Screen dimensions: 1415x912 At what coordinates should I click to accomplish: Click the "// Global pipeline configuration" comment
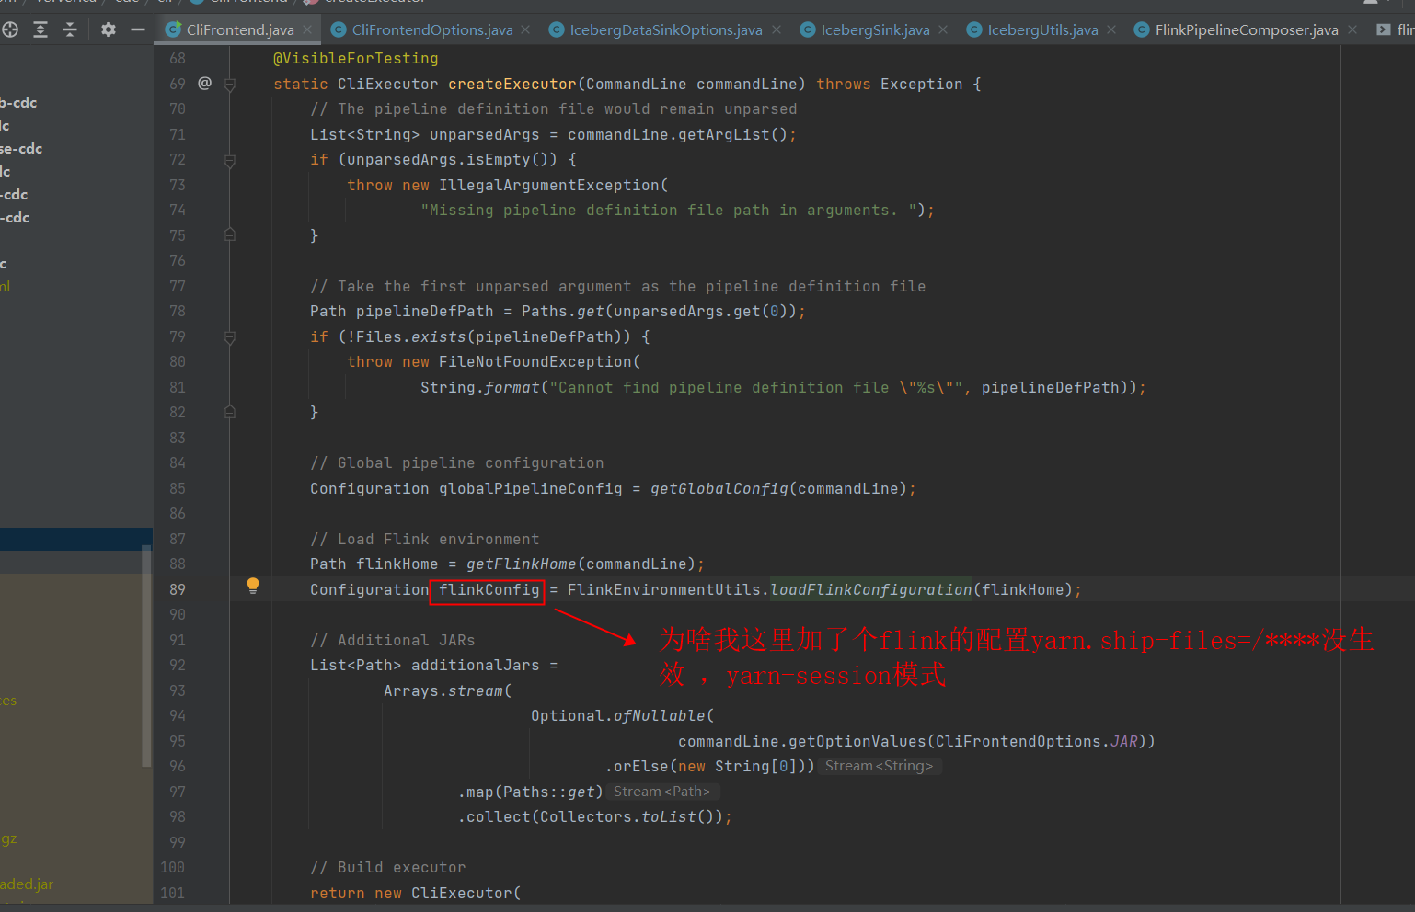(x=457, y=462)
